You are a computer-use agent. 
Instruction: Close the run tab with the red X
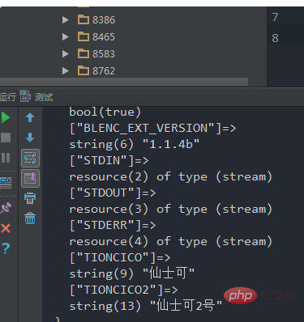click(x=6, y=228)
